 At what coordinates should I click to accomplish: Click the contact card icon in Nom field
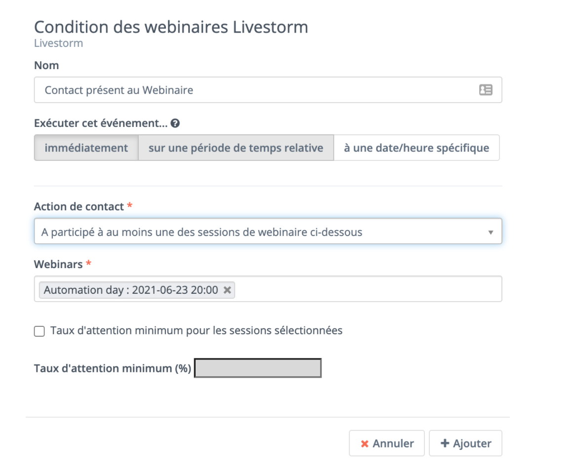click(486, 90)
